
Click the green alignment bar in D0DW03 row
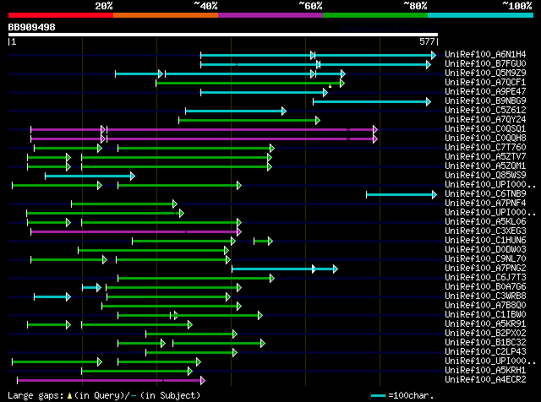tap(154, 250)
